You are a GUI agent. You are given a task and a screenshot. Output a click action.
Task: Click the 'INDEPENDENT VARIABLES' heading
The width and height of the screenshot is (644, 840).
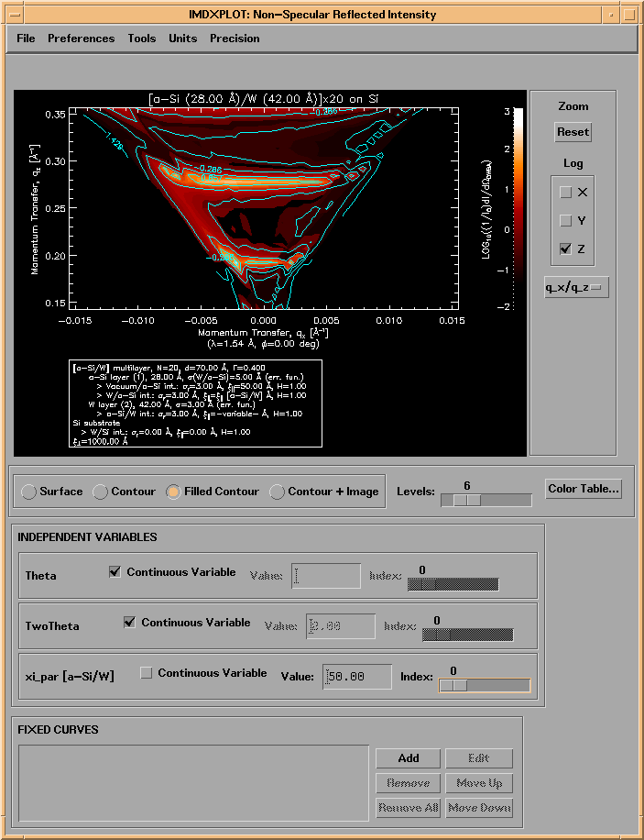(x=87, y=537)
